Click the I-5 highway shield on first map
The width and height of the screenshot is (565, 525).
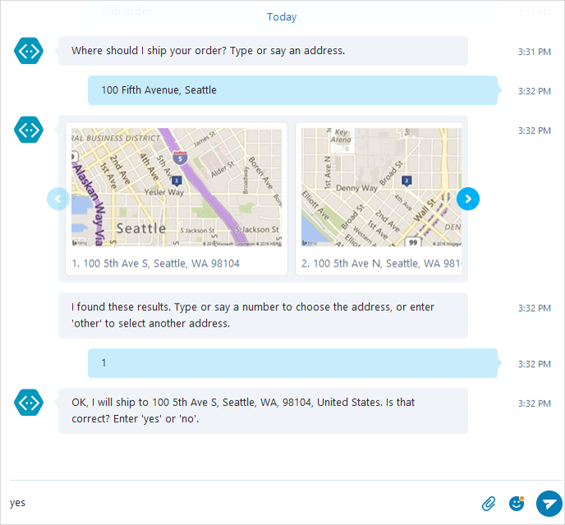click(x=180, y=157)
